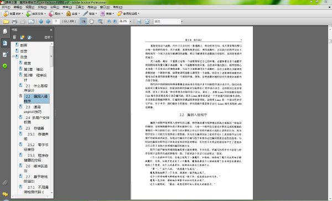
Task: Open the 文档(D) menu
Action: [x=42, y=7]
